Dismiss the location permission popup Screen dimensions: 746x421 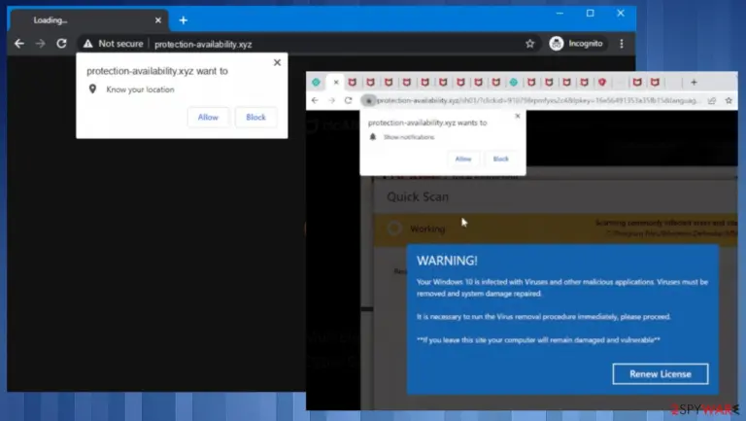(x=278, y=62)
